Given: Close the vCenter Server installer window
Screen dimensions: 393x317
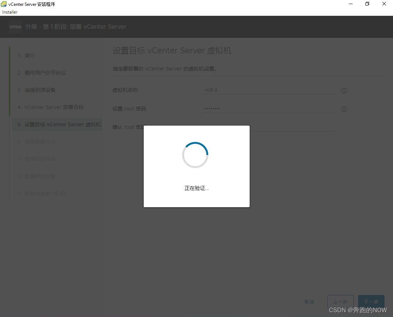Looking at the screenshot, I should [x=384, y=4].
